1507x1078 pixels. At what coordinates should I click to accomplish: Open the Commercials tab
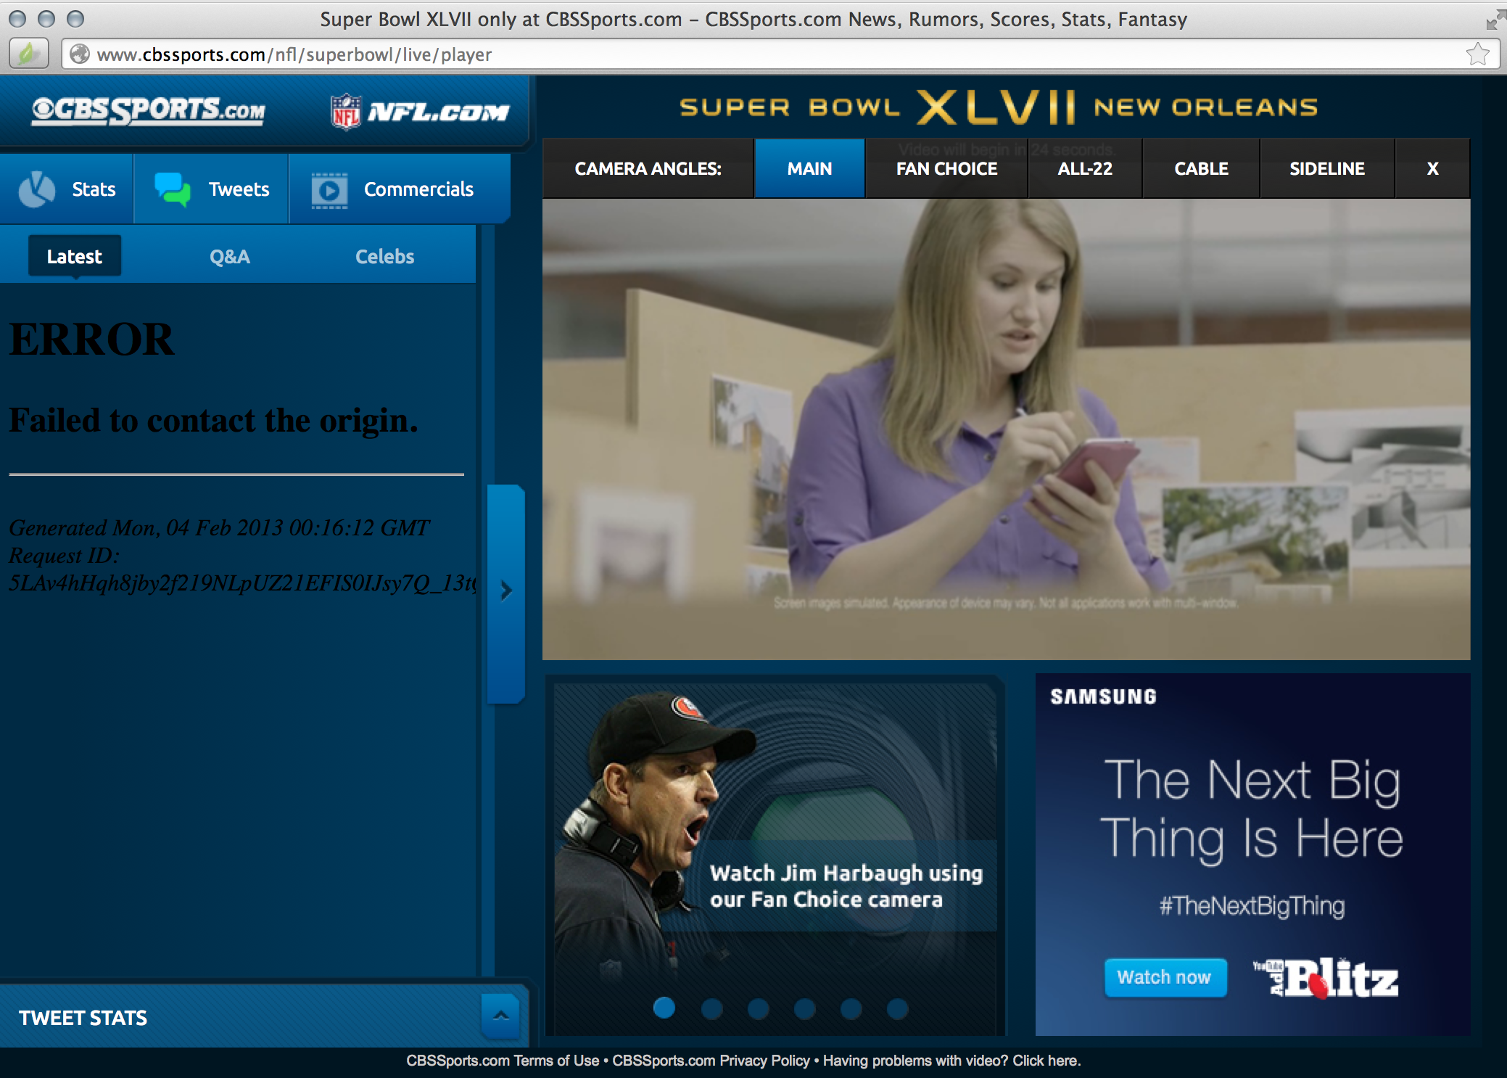tap(400, 189)
